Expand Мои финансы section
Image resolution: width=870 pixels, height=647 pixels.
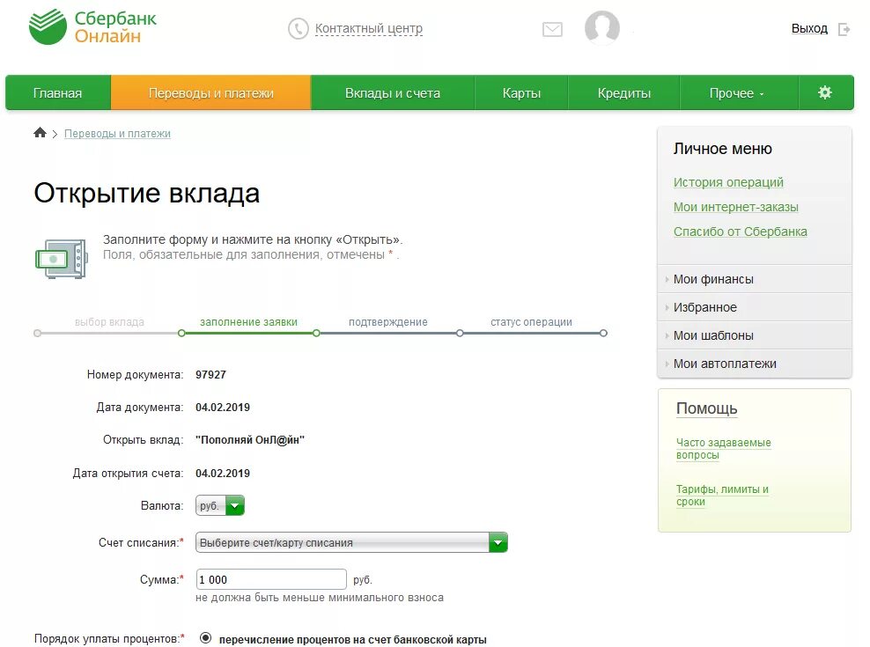pyautogui.click(x=755, y=279)
